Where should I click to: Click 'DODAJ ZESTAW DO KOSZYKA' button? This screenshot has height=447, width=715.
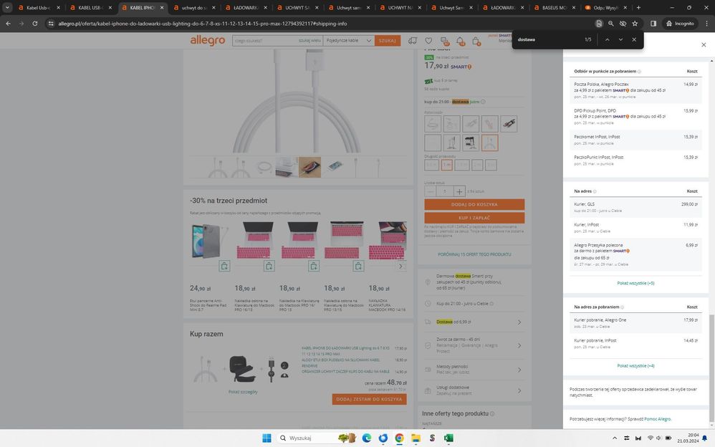pos(369,399)
